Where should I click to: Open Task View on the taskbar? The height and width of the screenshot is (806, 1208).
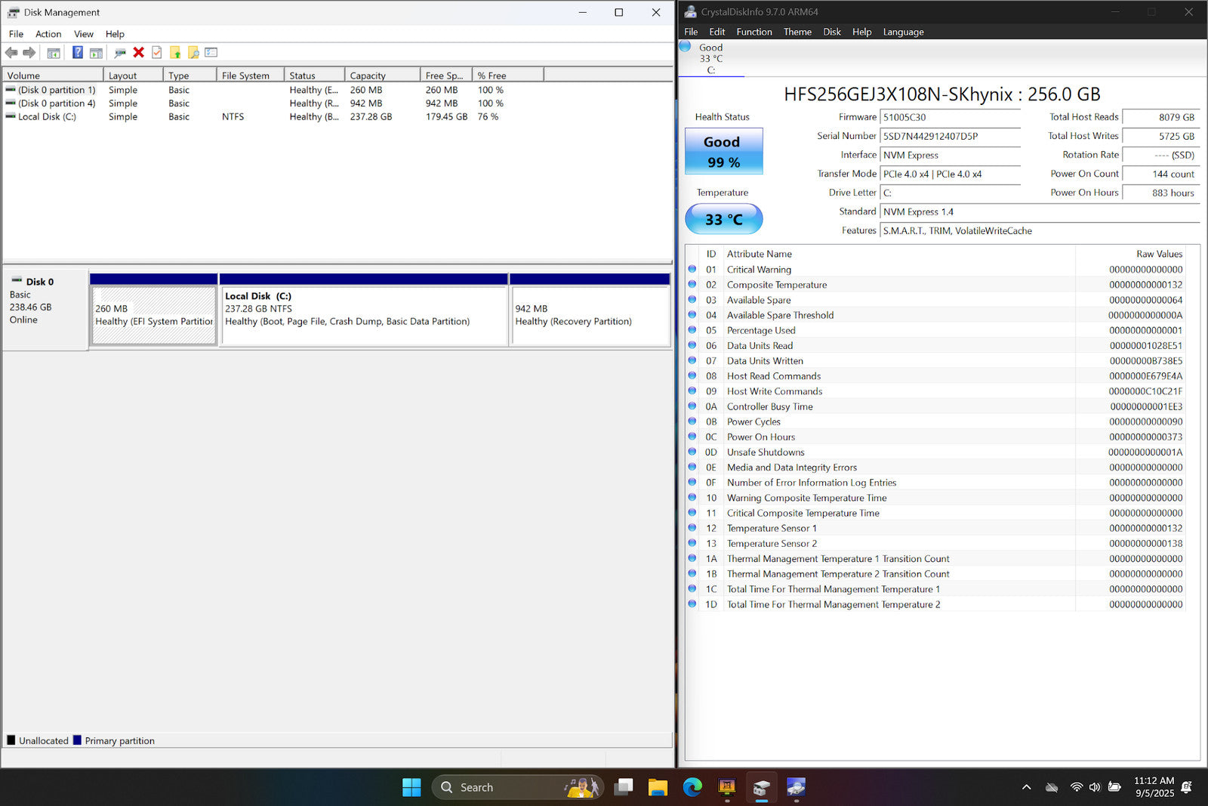tap(623, 787)
